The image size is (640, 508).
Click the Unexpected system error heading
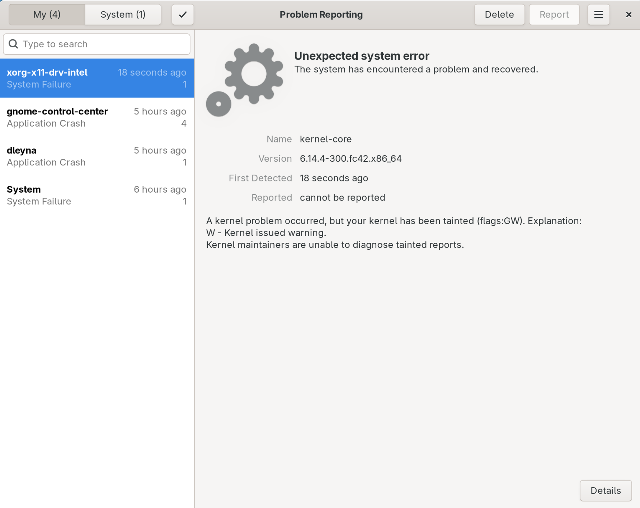pos(362,56)
